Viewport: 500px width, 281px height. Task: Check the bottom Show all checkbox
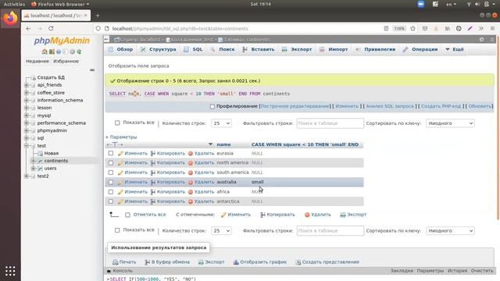pyautogui.click(x=117, y=230)
